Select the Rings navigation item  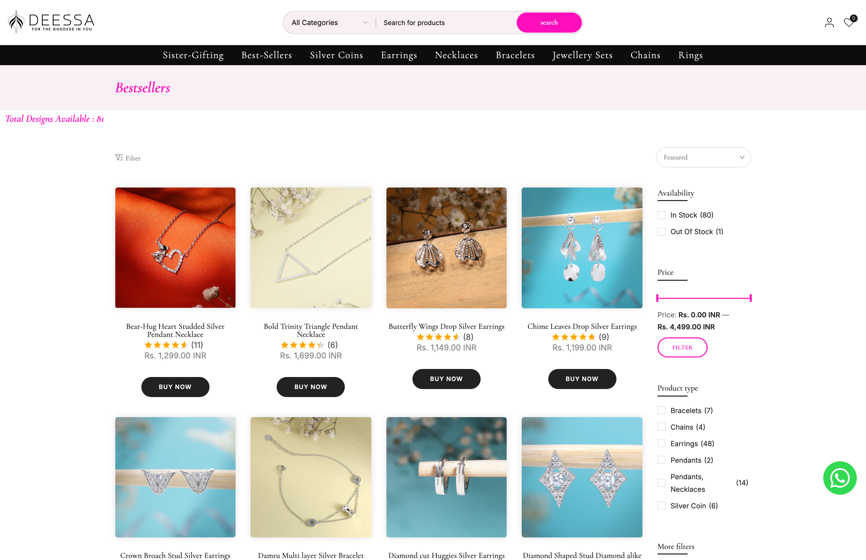click(x=690, y=55)
